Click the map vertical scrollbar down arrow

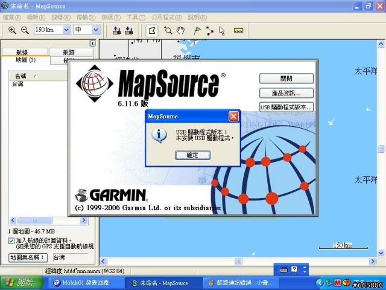click(x=381, y=253)
